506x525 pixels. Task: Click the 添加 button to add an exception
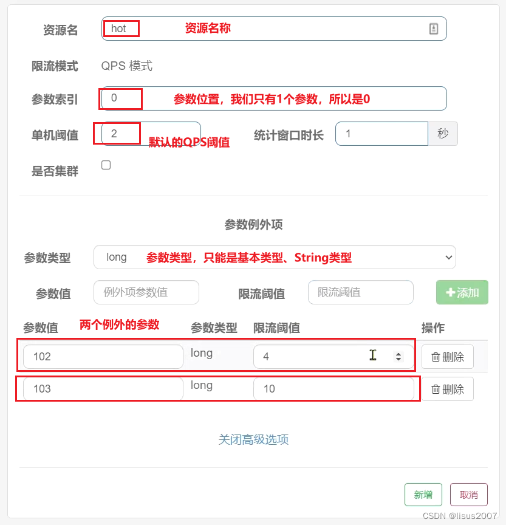point(462,292)
